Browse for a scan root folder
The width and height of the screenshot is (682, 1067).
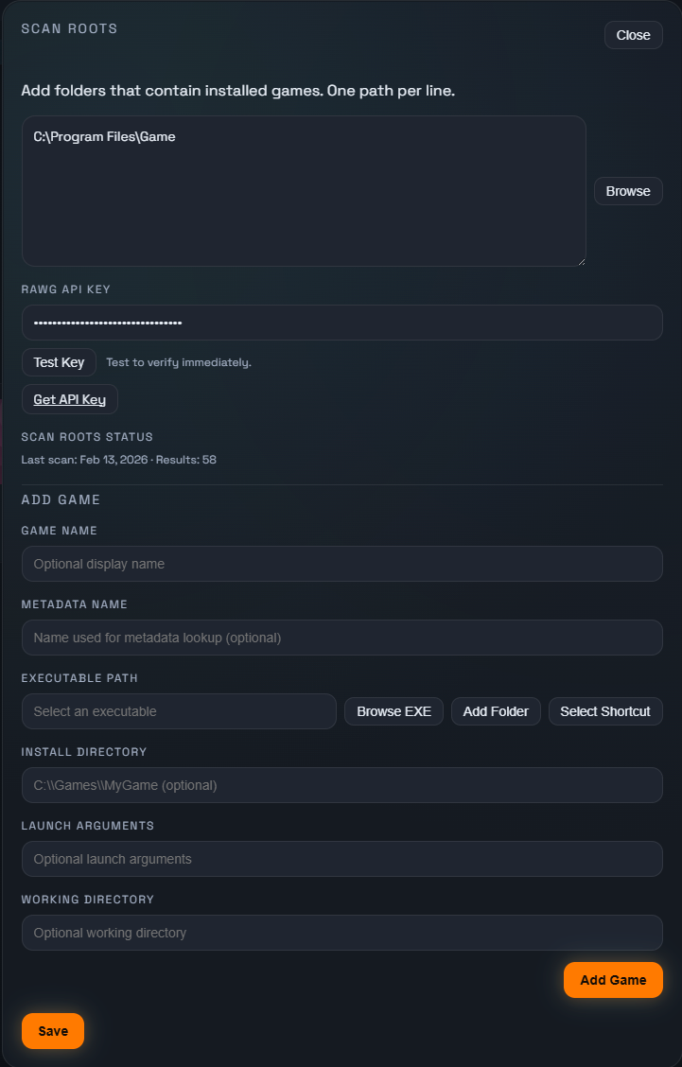coord(628,191)
